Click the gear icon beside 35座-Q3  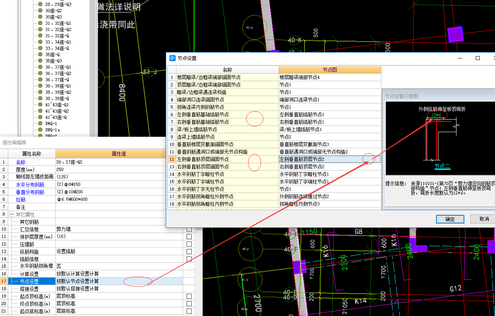click(x=40, y=61)
